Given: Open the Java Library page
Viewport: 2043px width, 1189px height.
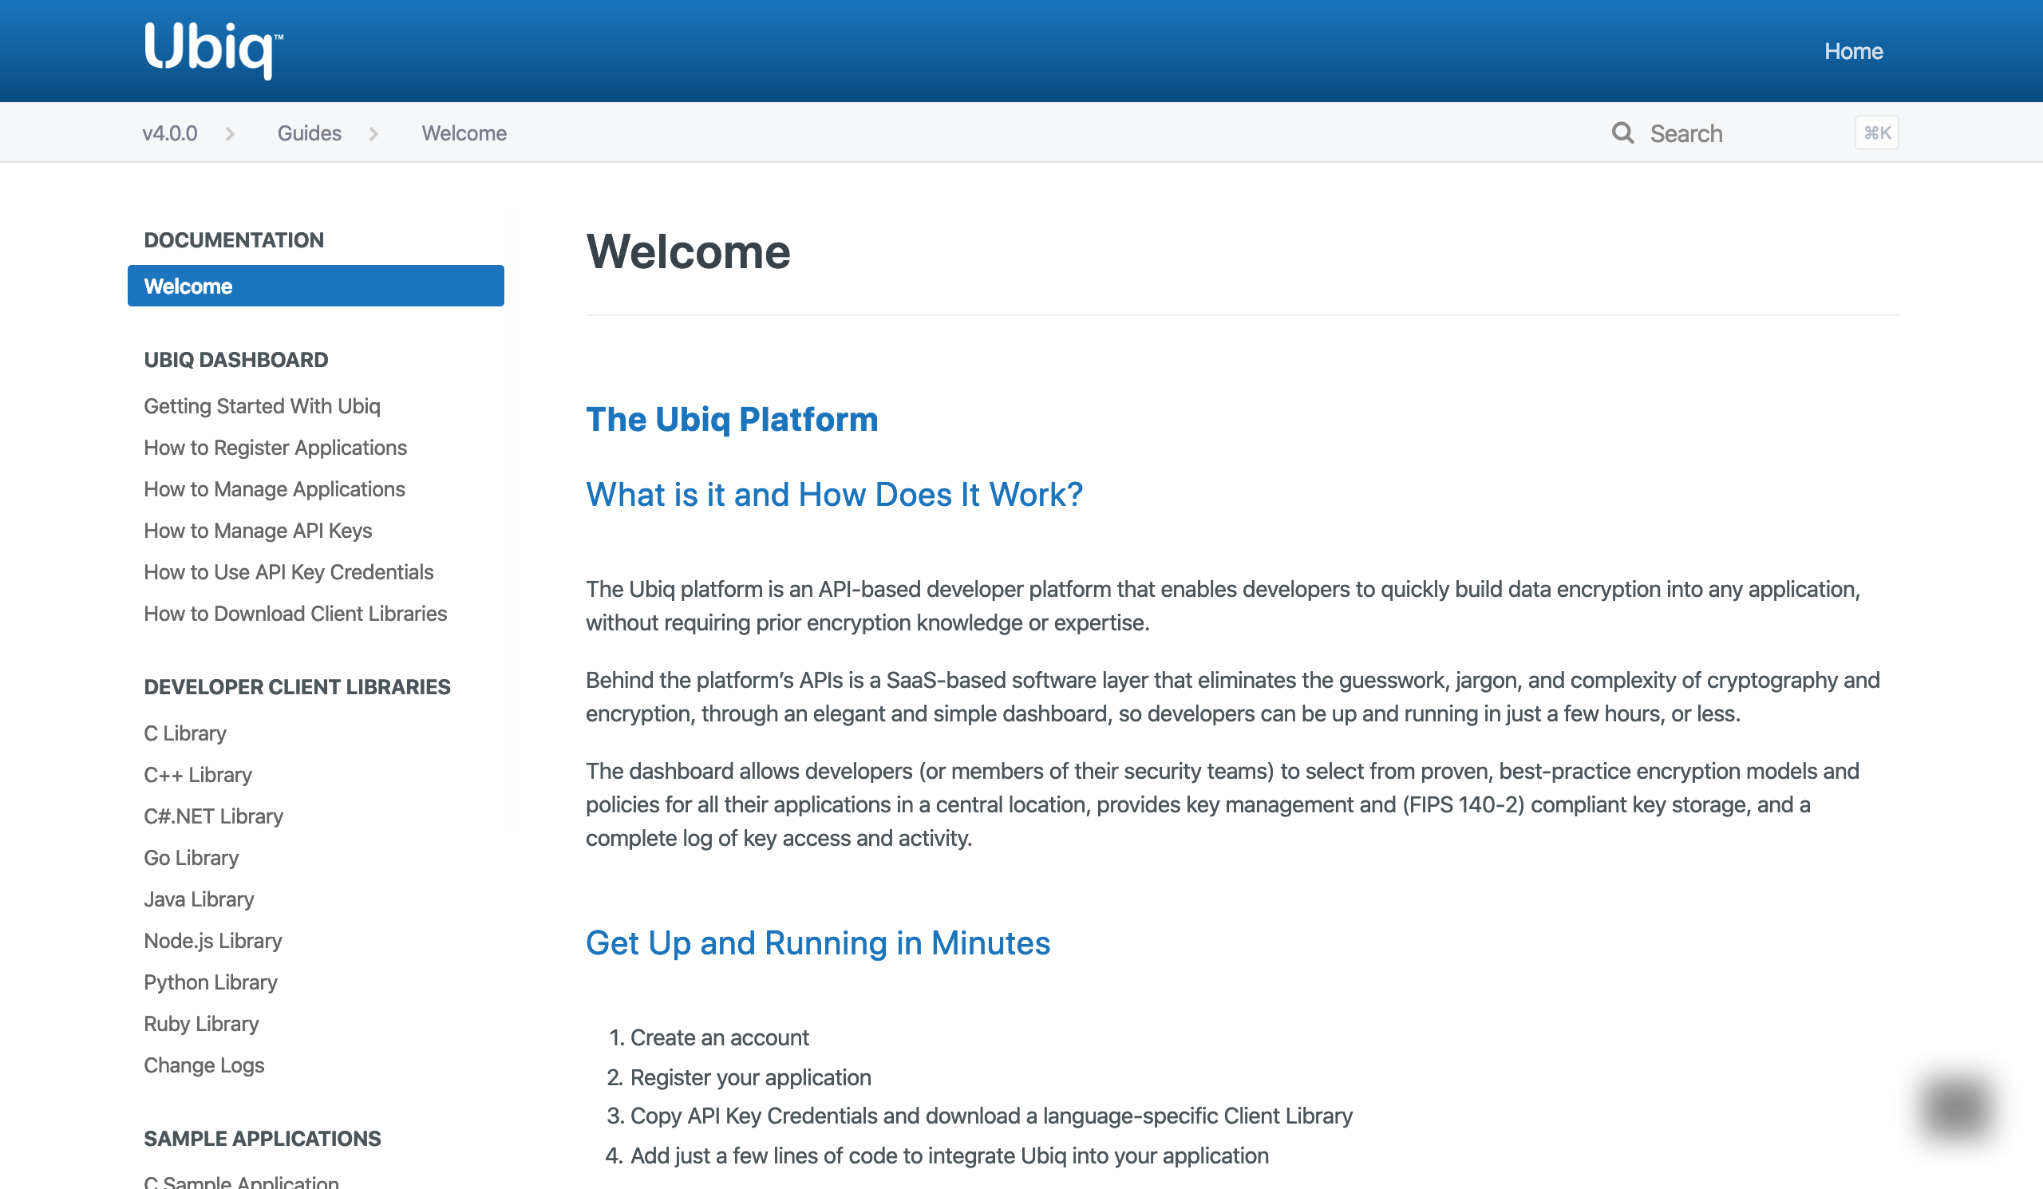Looking at the screenshot, I should [x=199, y=899].
